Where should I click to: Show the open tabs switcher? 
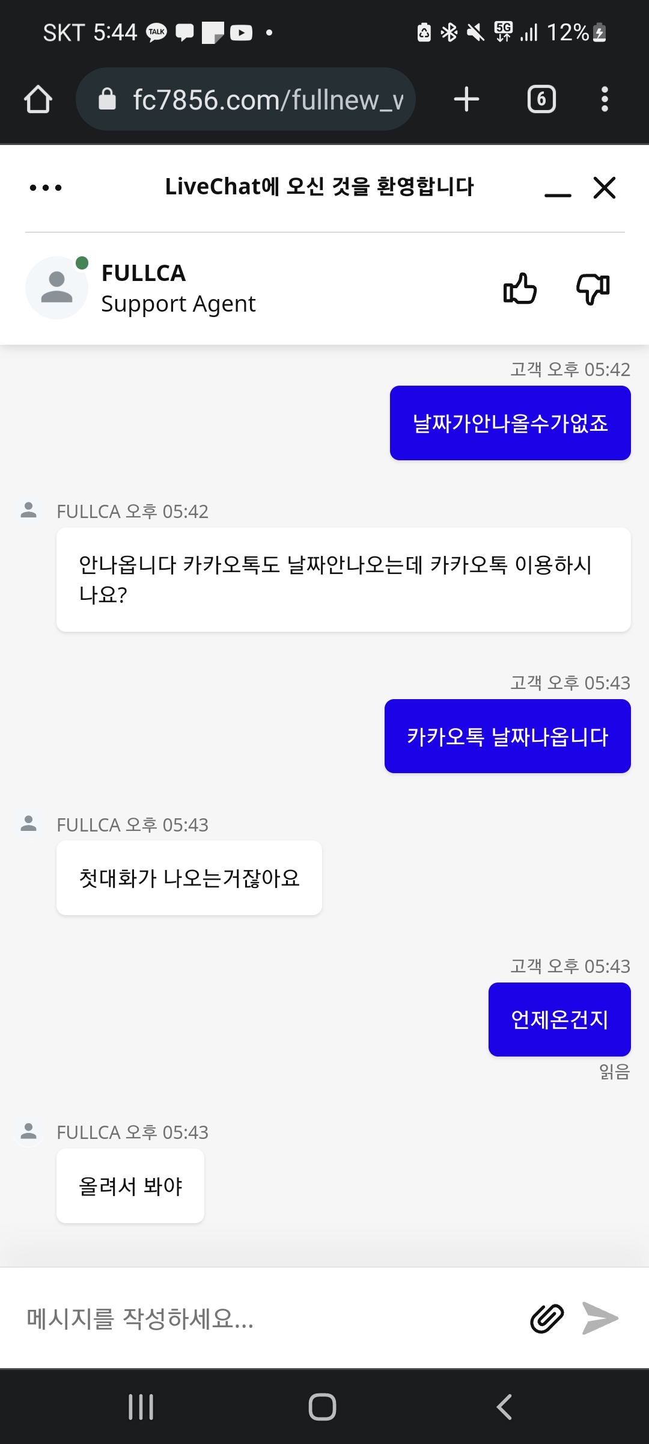click(x=541, y=99)
